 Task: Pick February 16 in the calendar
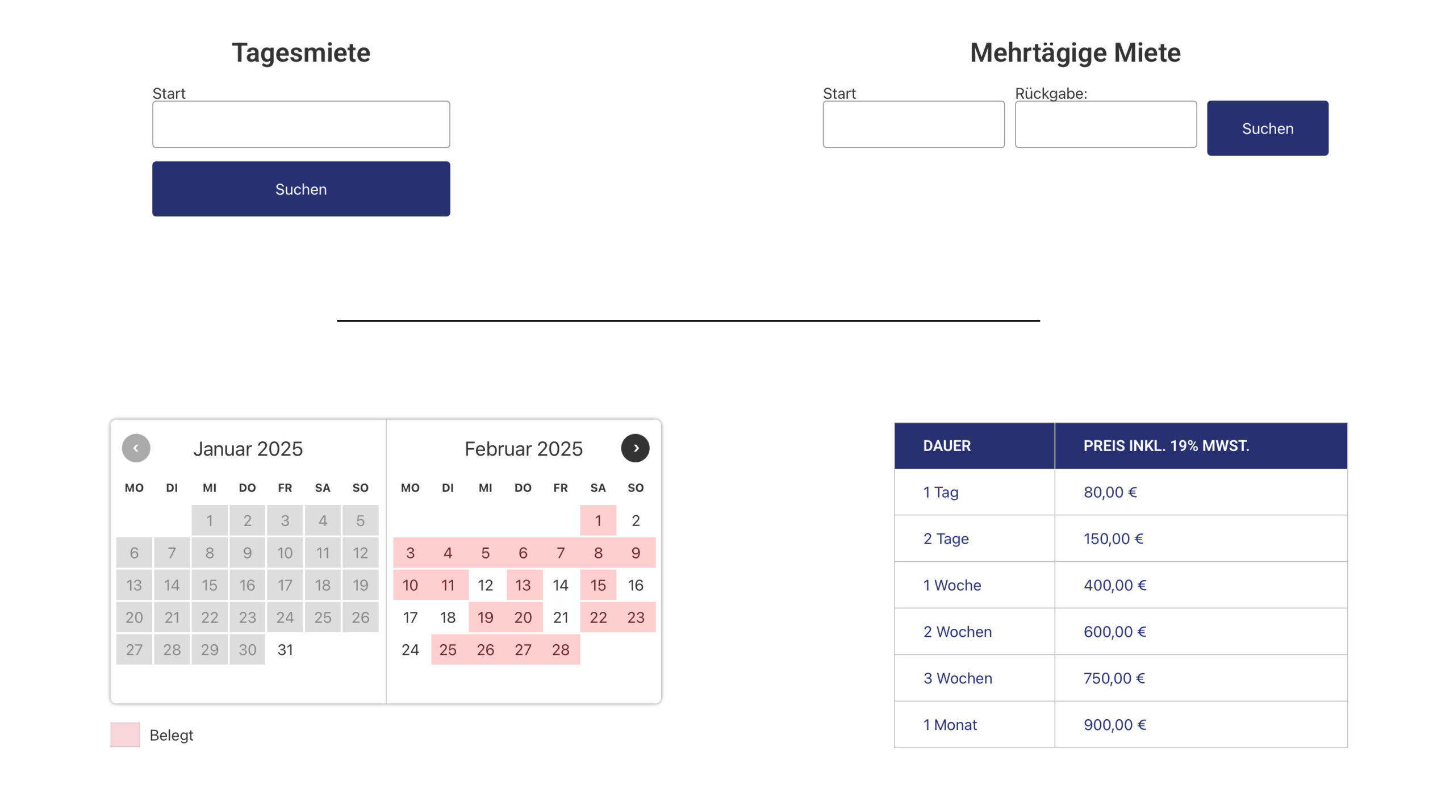pyautogui.click(x=636, y=585)
